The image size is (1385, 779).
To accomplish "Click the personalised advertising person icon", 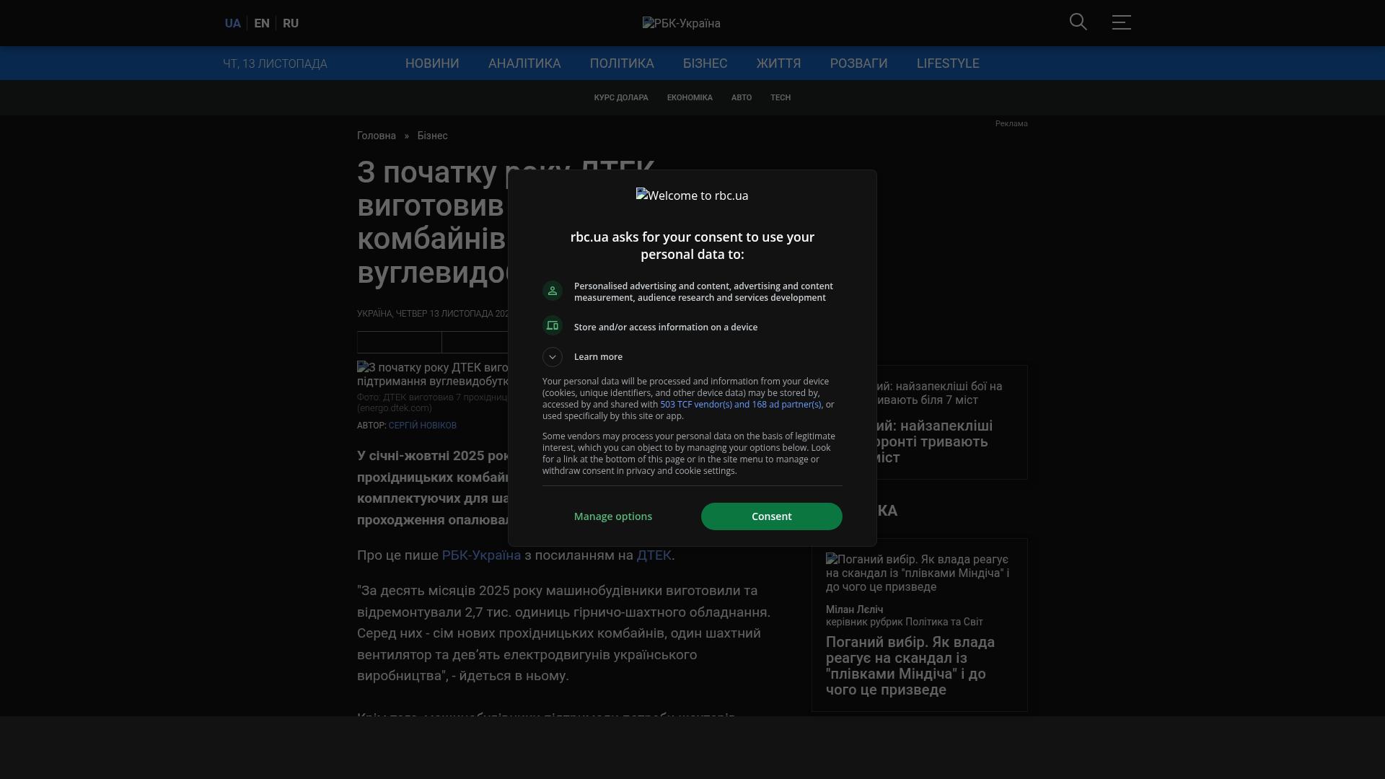I will [553, 291].
